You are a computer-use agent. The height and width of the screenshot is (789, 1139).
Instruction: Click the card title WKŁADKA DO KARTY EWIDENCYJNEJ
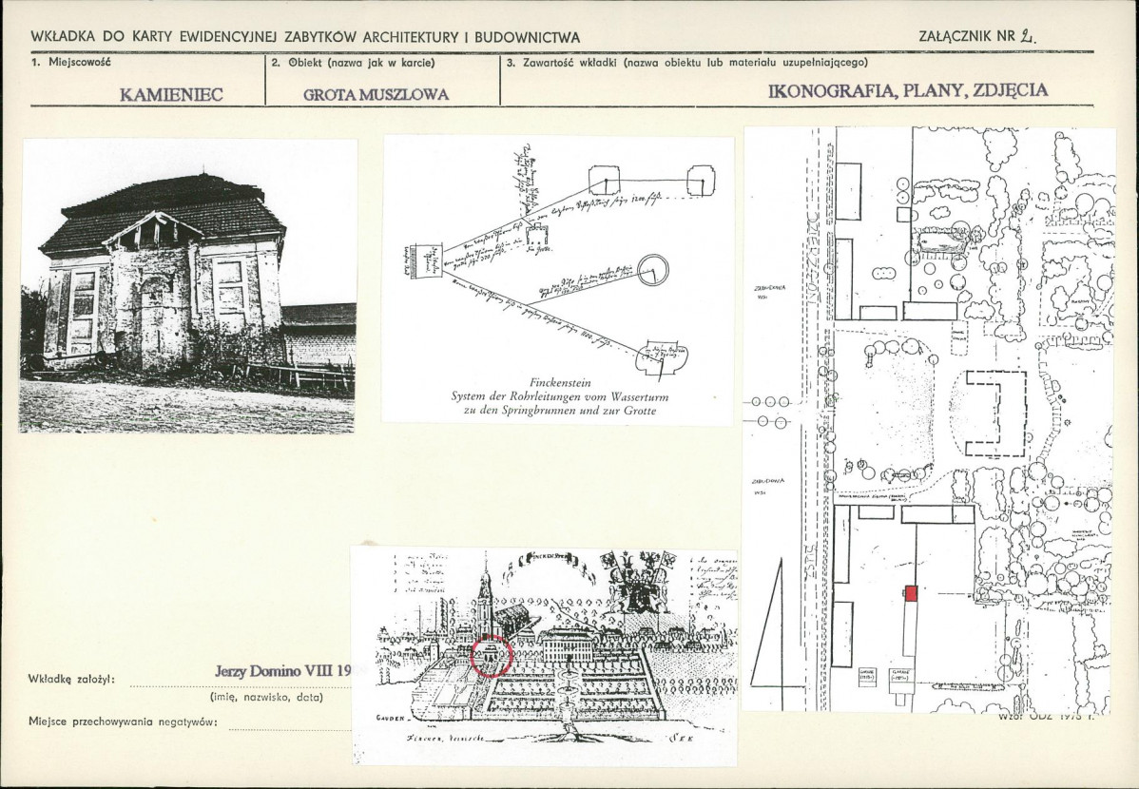click(x=305, y=37)
